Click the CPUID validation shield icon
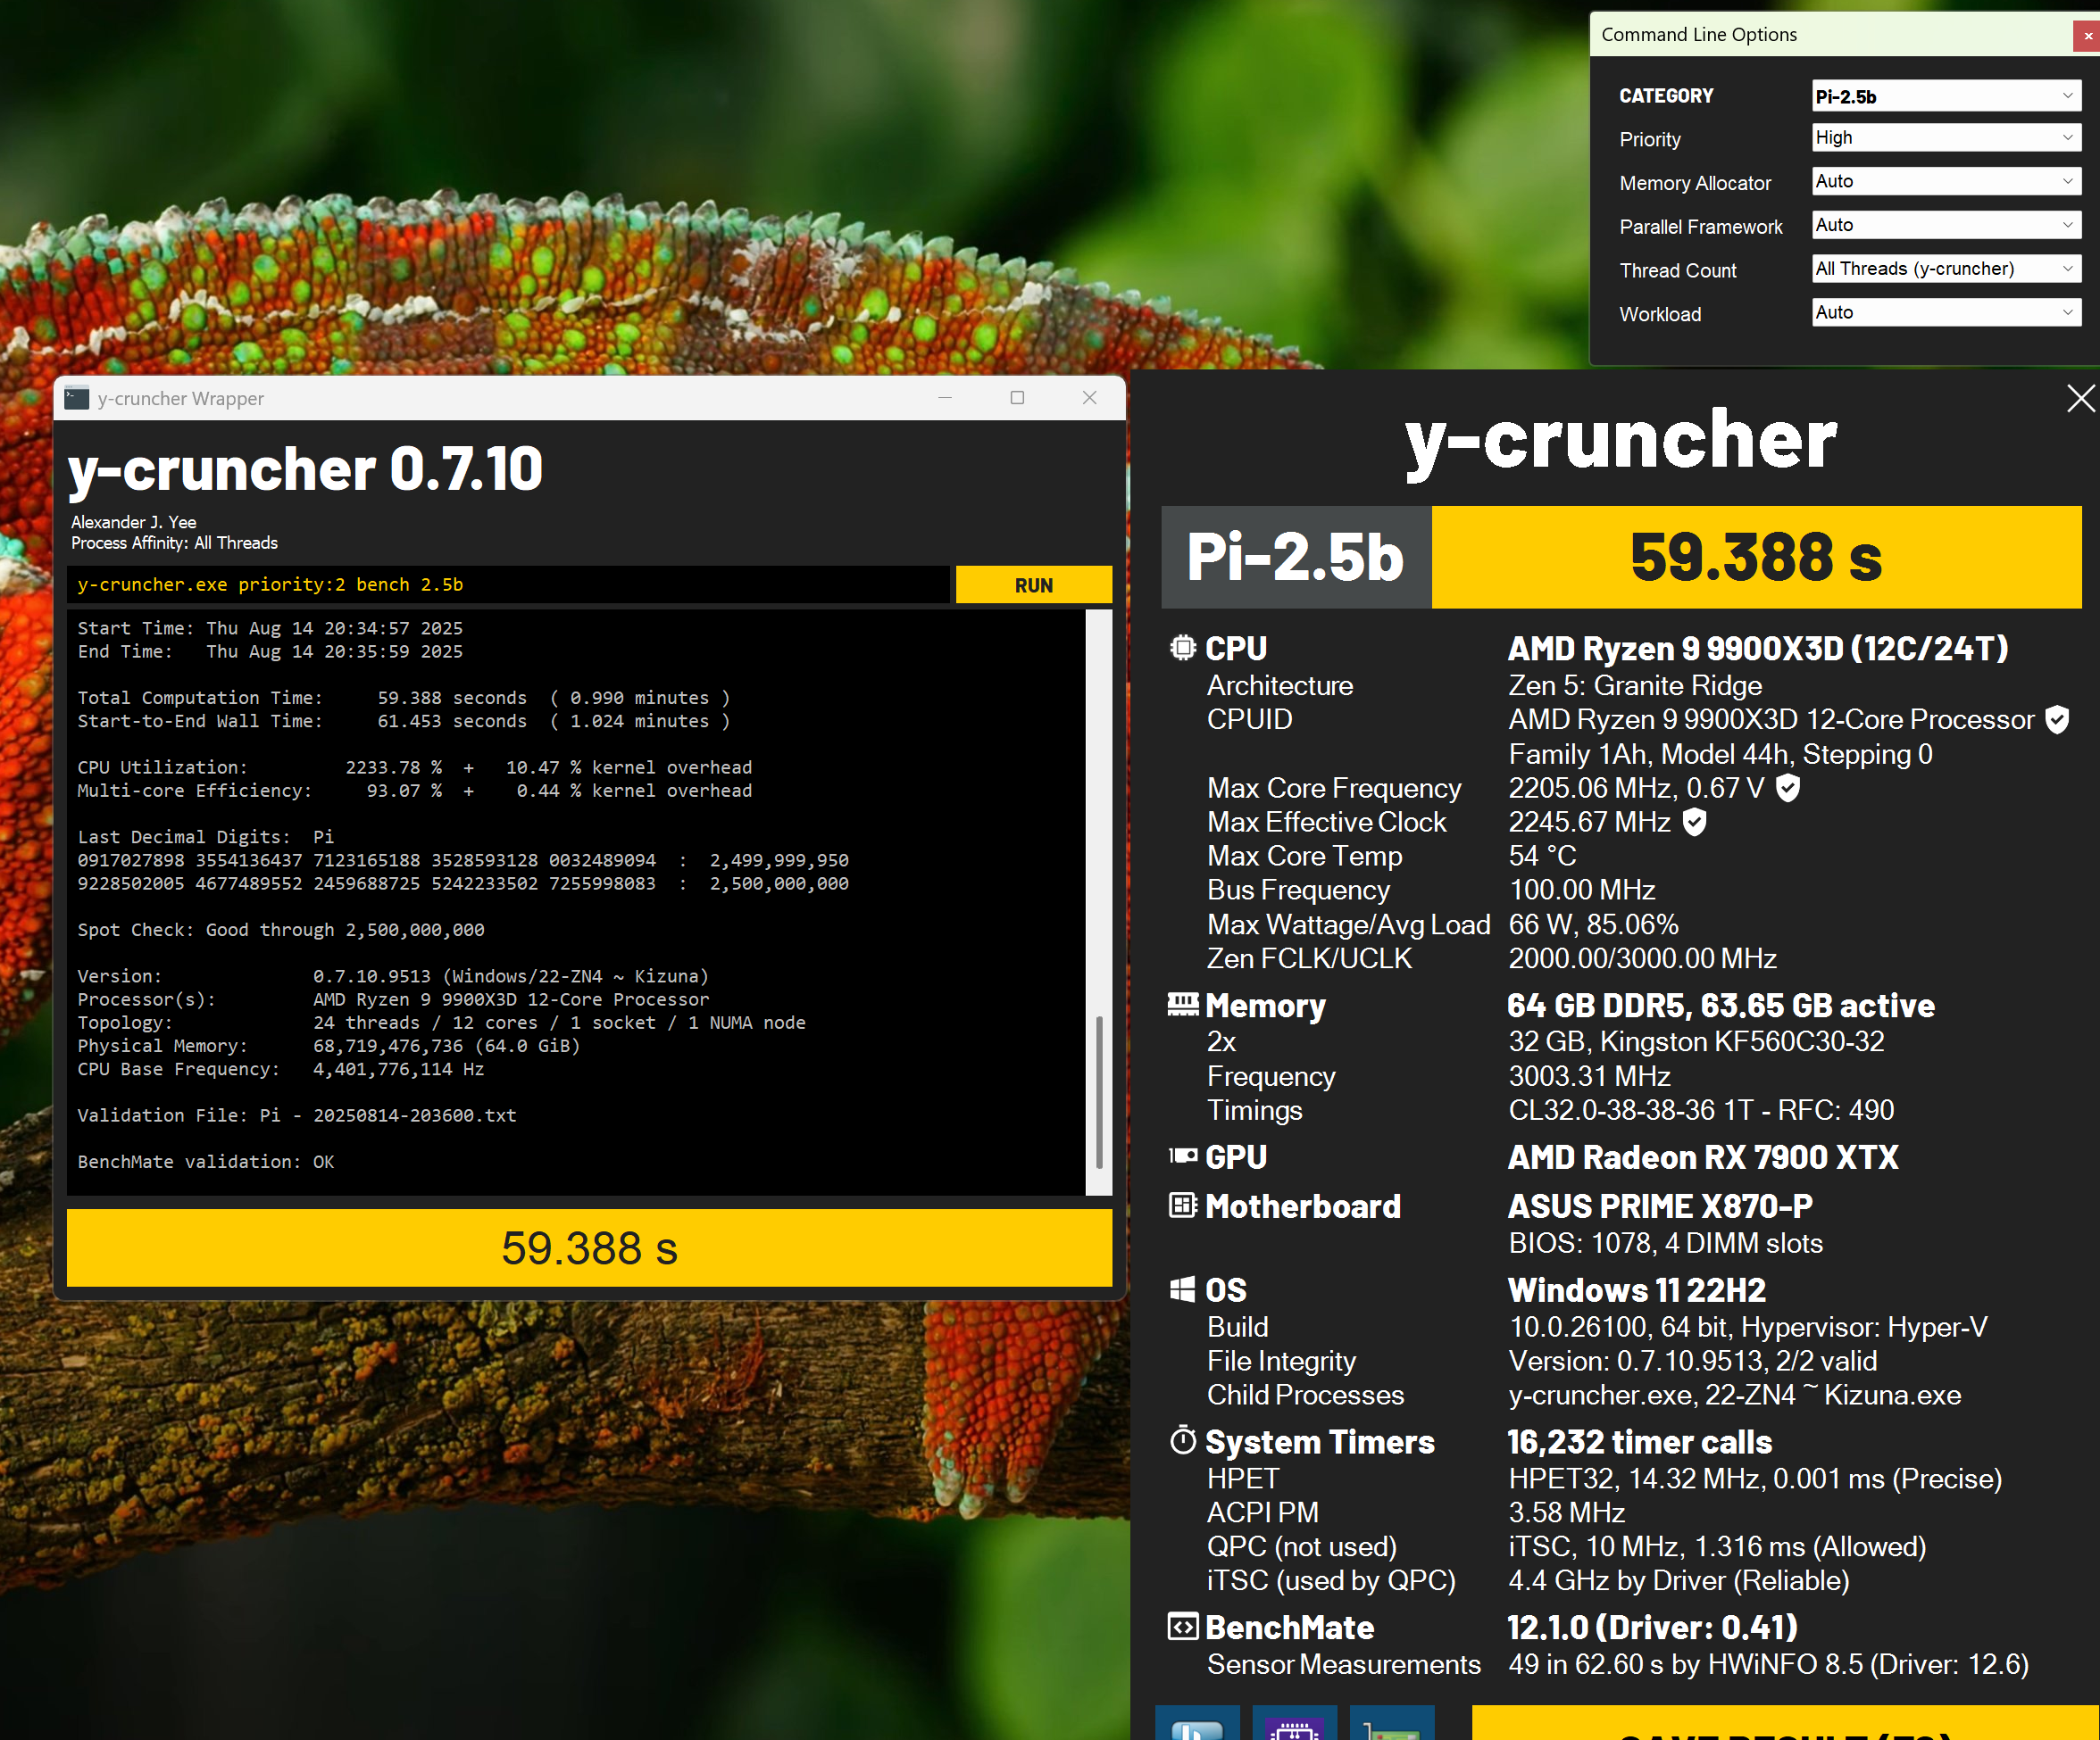Viewport: 2100px width, 1740px height. coord(2056,719)
